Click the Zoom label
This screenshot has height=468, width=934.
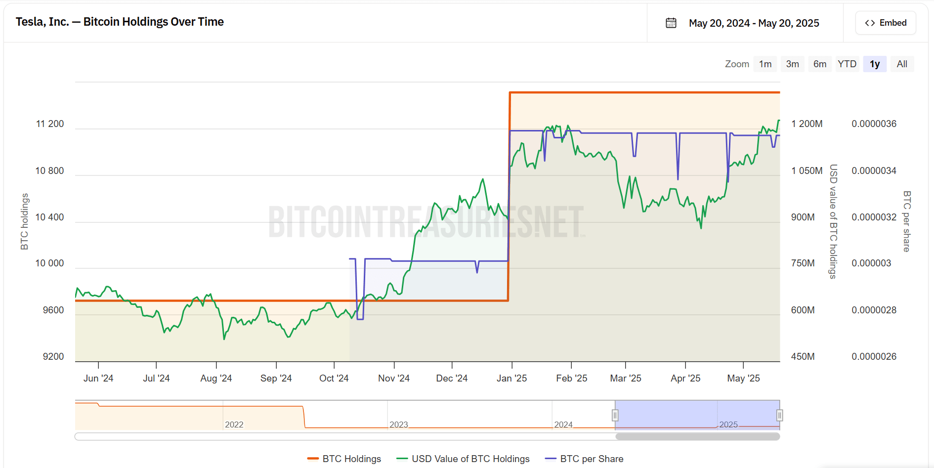[737, 64]
